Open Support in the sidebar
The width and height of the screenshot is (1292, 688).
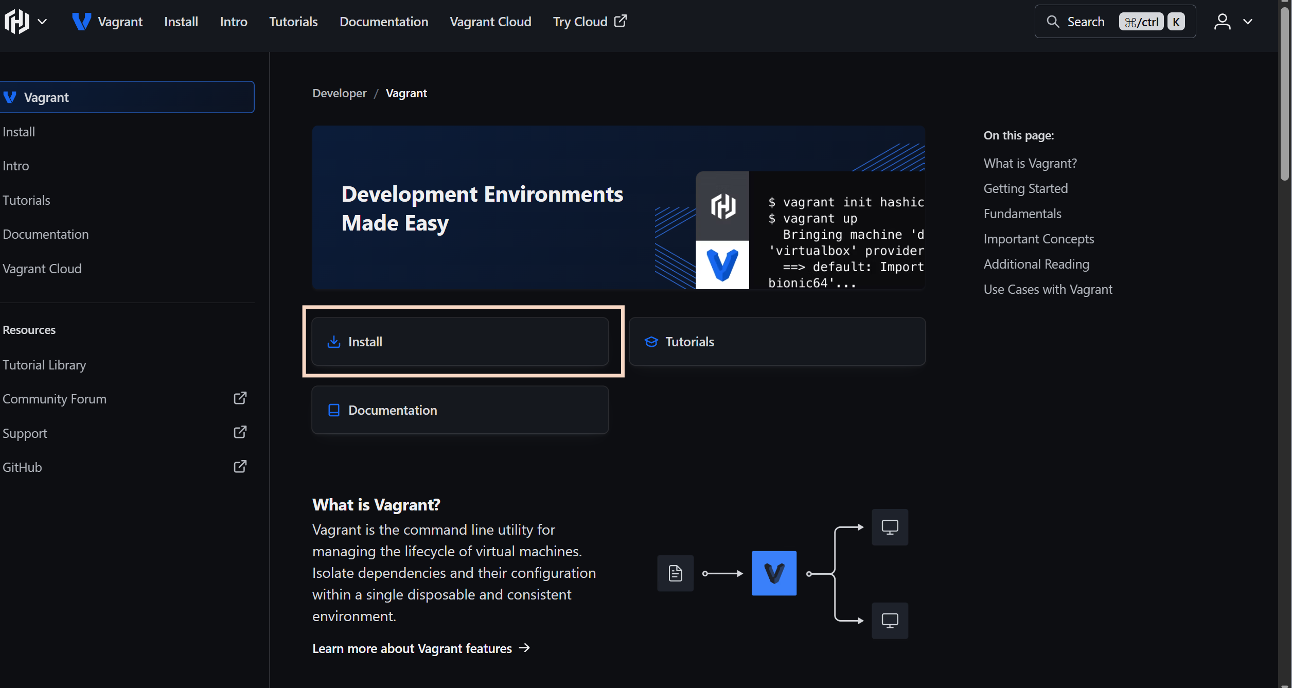click(x=25, y=433)
